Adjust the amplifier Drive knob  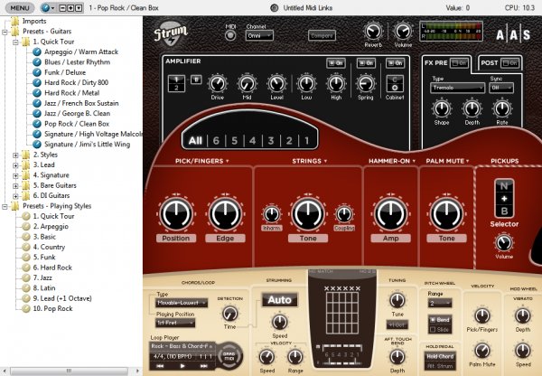tap(217, 84)
